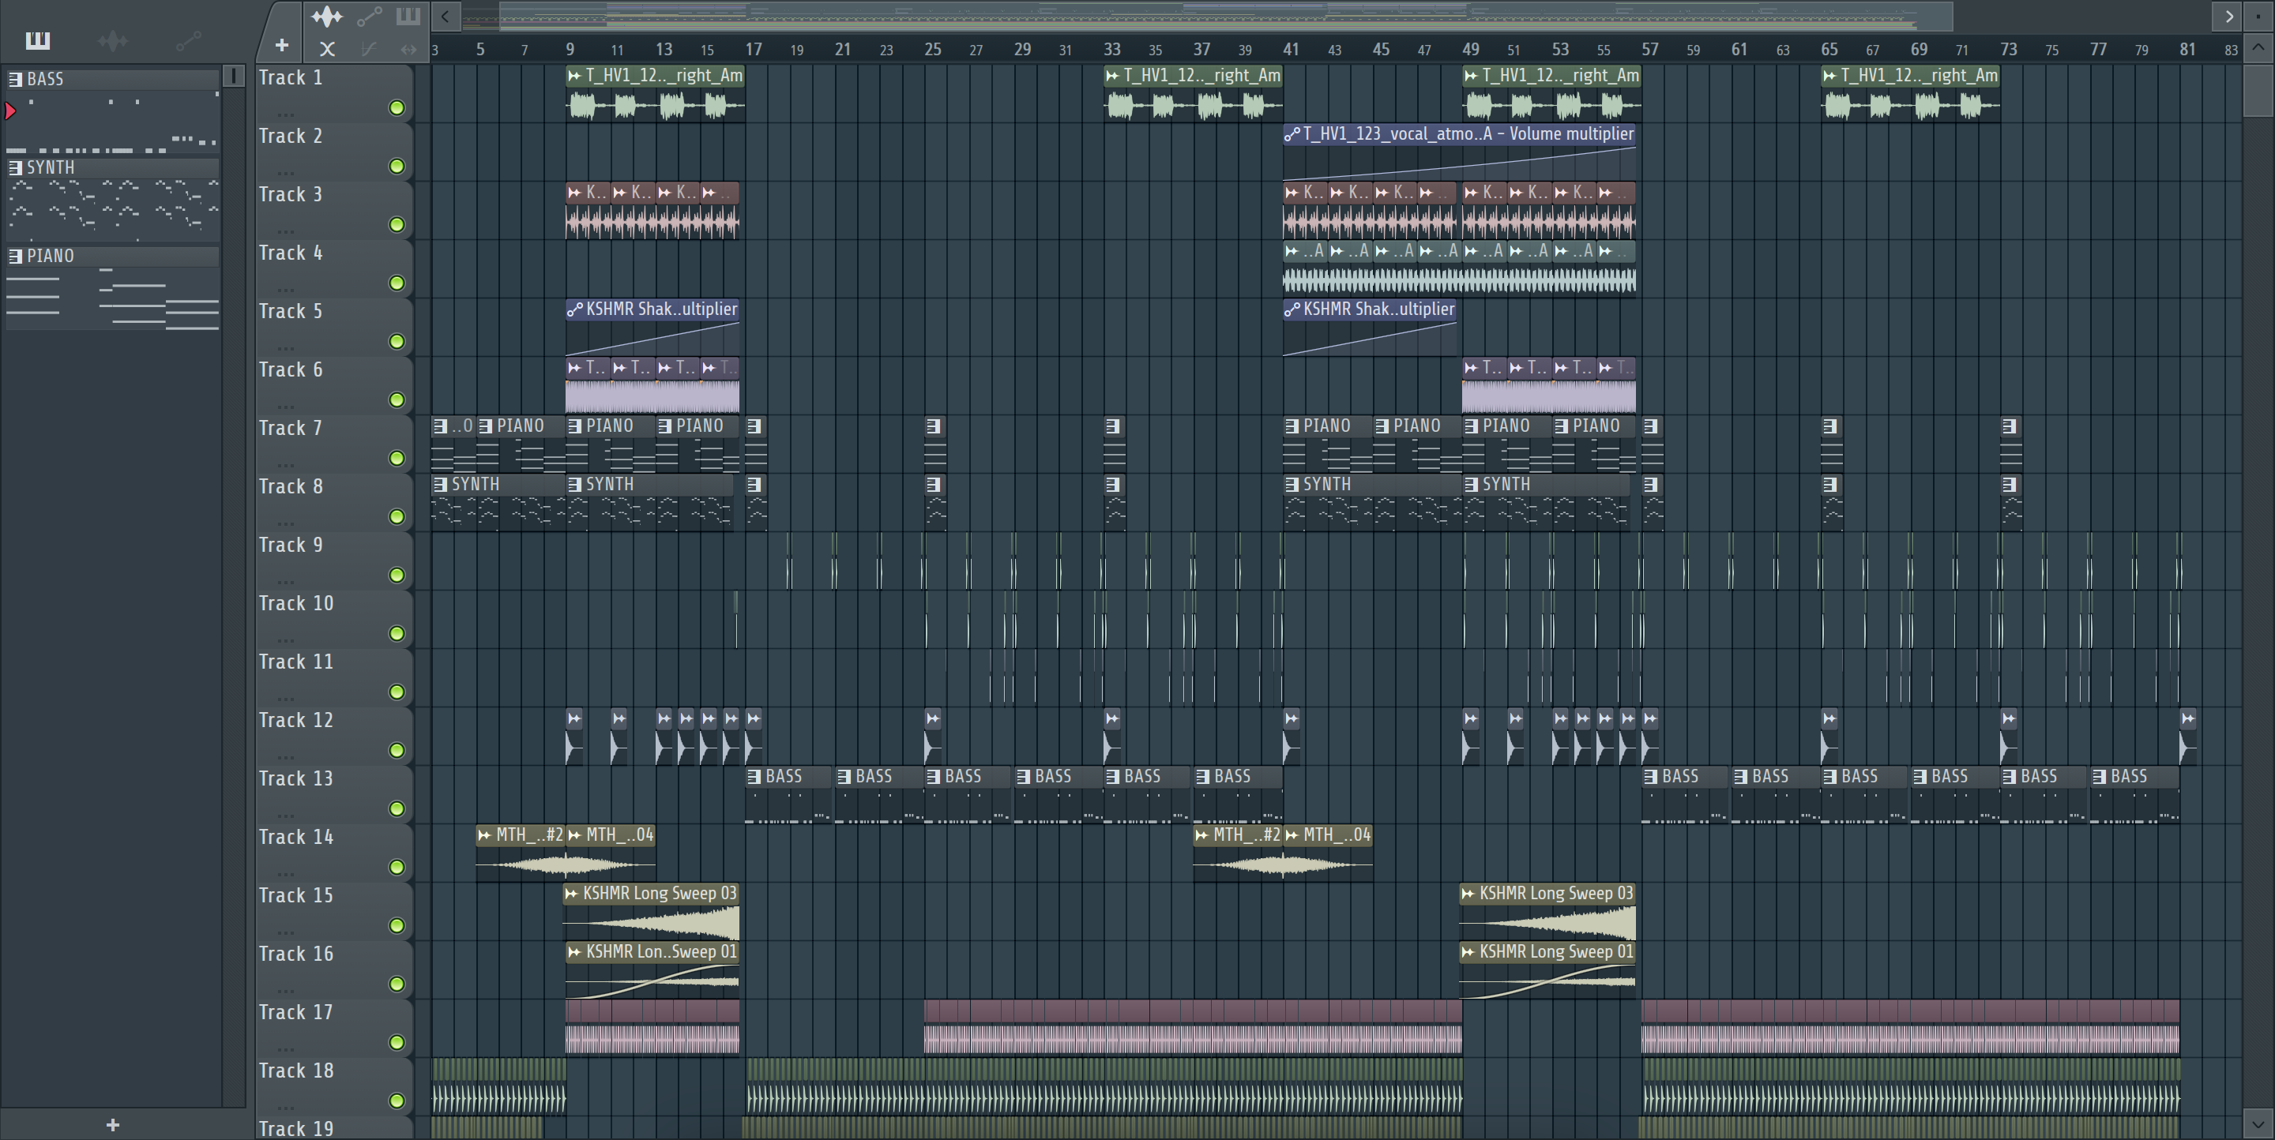The image size is (2275, 1140).
Task: Show pattern clips in the picker panel
Action: point(38,40)
